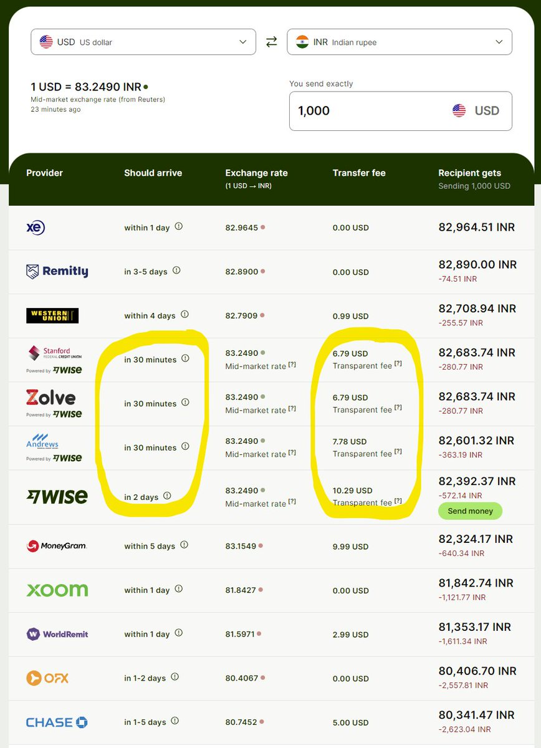Click the Xe exchange rate 82.9645
This screenshot has width=541, height=748.
[242, 228]
